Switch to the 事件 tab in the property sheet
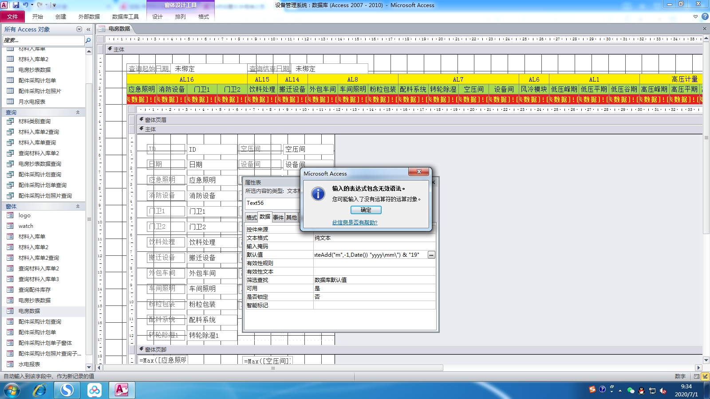Viewport: 710px width, 399px height. click(x=278, y=217)
